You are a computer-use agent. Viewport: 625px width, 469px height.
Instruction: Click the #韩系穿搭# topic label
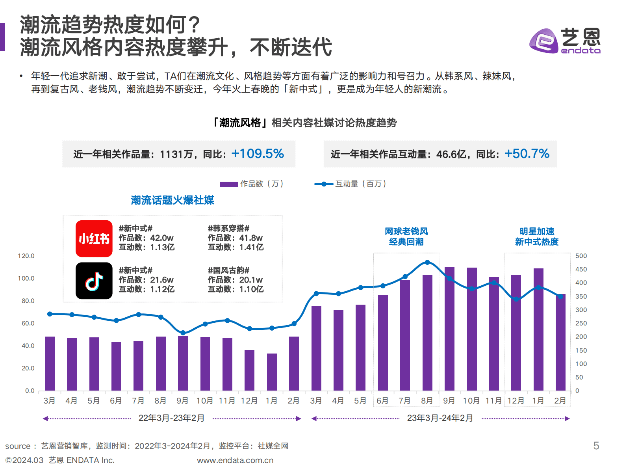229,228
